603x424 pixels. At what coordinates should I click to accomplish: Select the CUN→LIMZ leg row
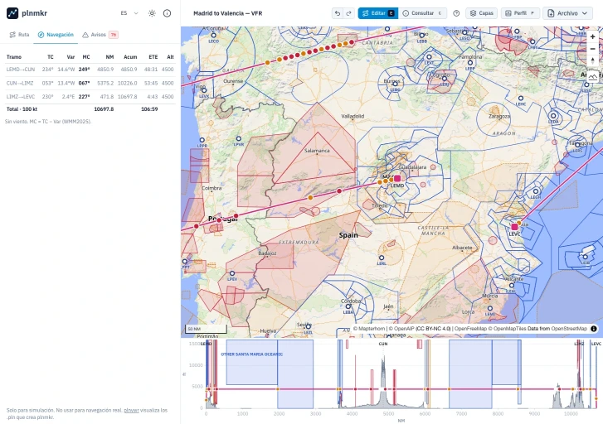90,83
